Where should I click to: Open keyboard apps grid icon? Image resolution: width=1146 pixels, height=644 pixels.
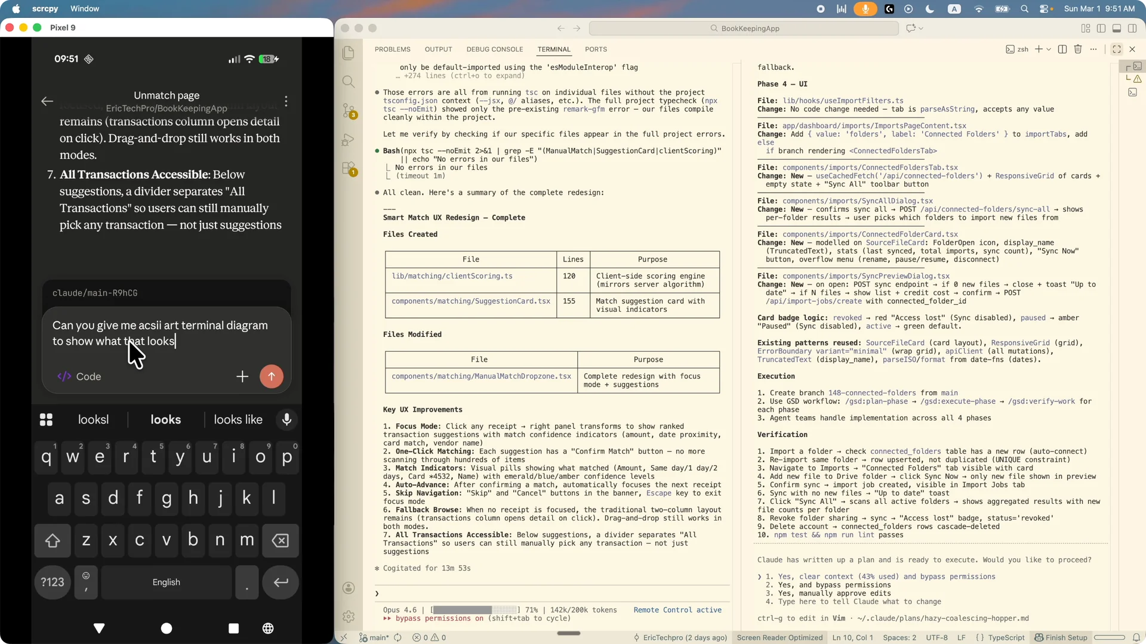[46, 420]
